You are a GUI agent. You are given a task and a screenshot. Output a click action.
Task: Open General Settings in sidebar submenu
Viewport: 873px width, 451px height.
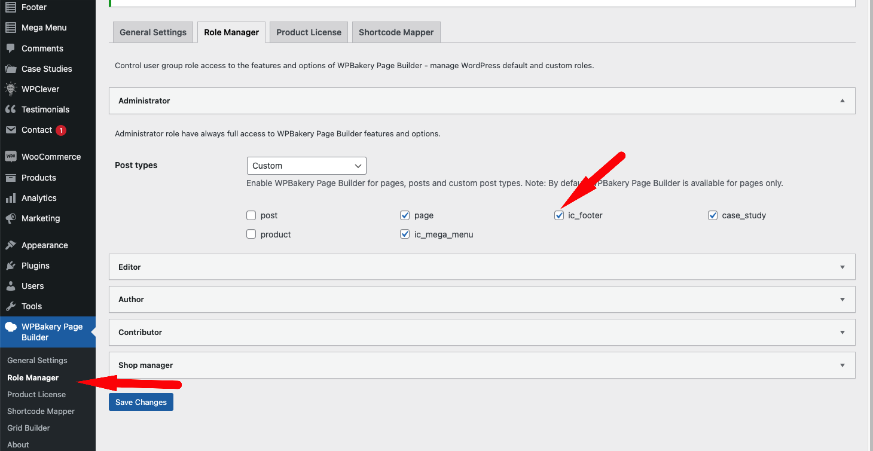coord(37,361)
